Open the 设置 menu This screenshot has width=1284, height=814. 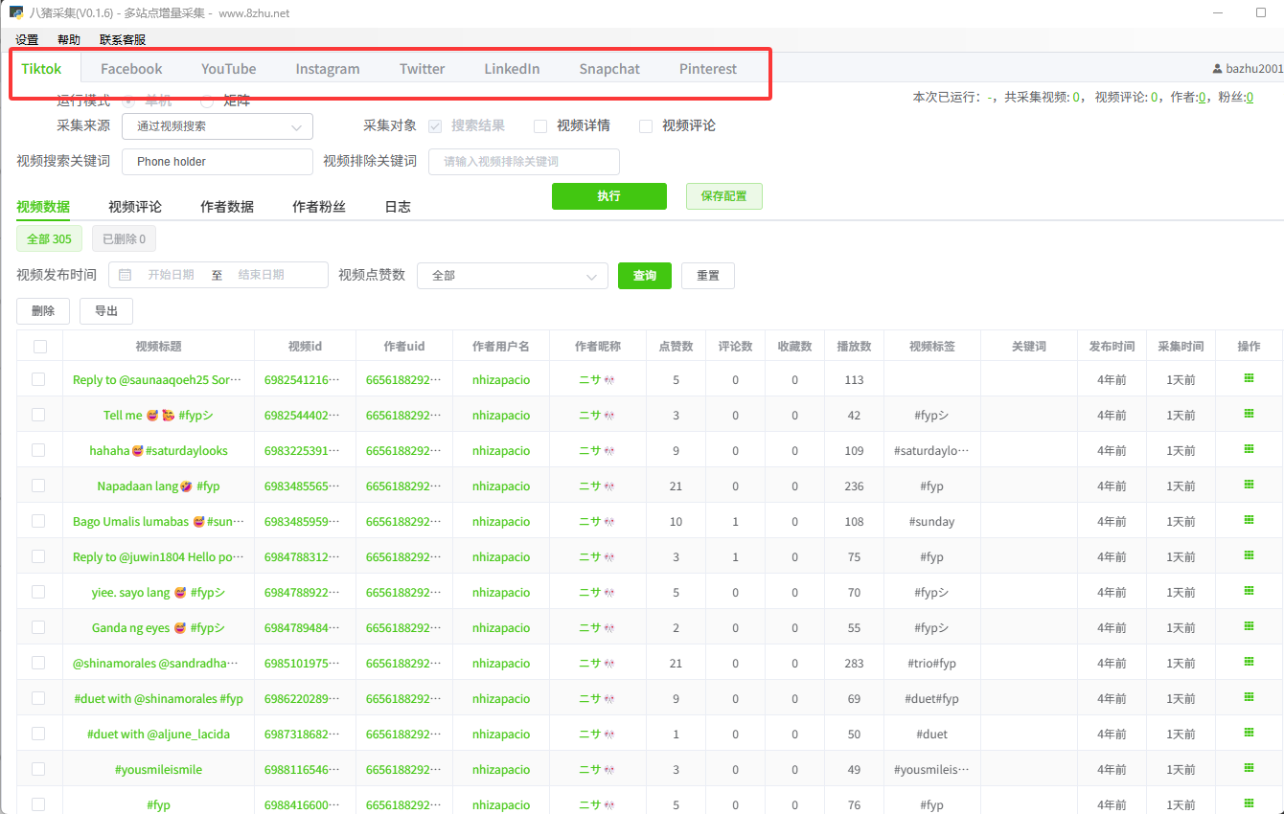click(27, 40)
